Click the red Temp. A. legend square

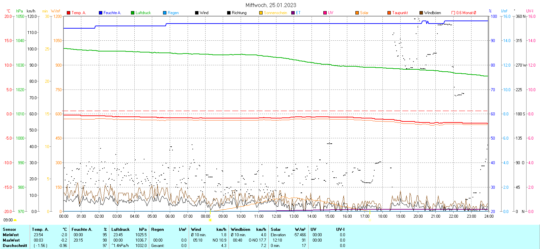point(69,13)
